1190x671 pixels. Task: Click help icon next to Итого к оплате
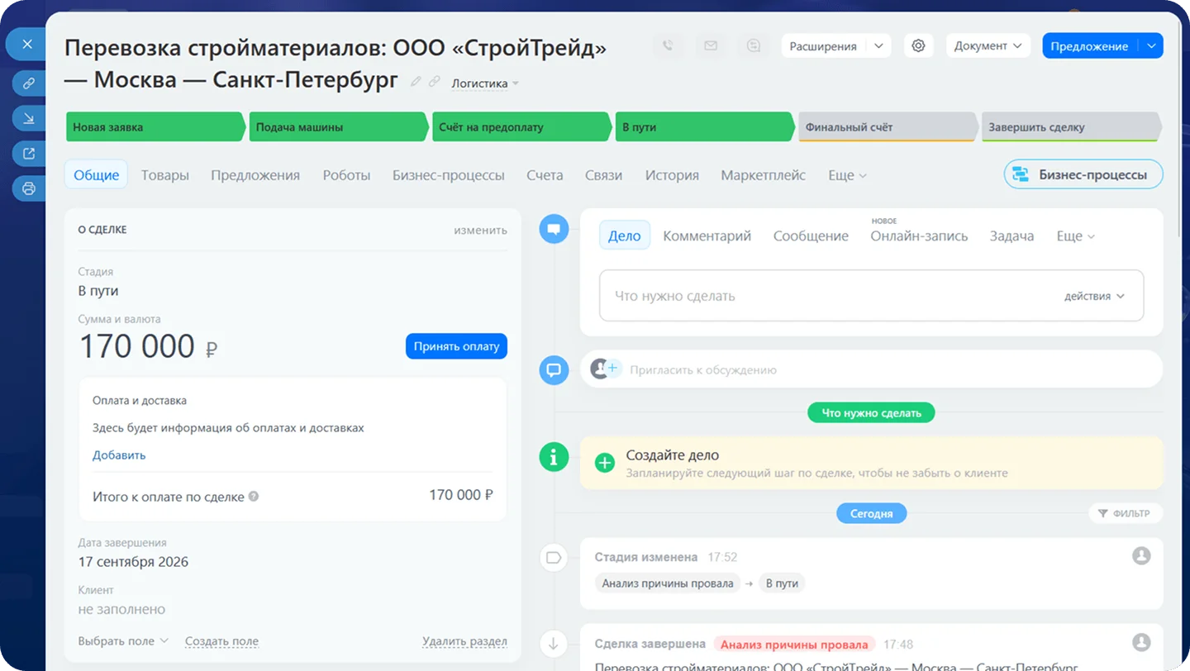254,497
